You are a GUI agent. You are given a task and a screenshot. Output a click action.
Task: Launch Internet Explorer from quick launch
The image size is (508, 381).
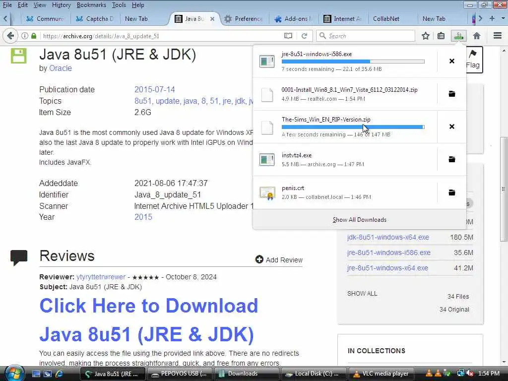click(59, 374)
